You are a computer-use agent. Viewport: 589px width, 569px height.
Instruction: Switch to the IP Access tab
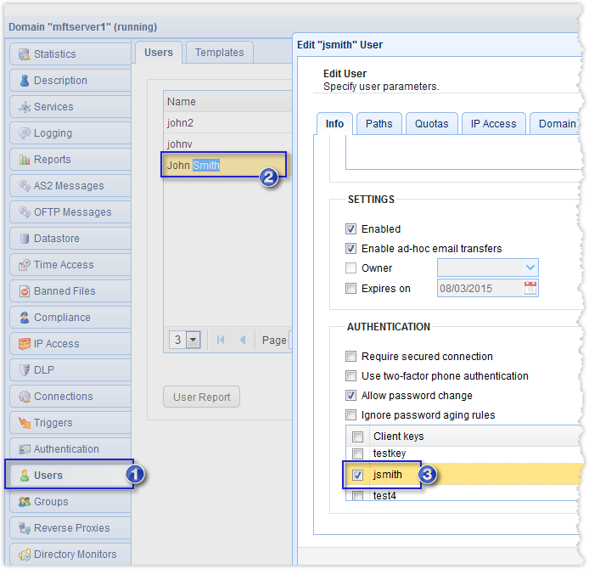pyautogui.click(x=493, y=124)
